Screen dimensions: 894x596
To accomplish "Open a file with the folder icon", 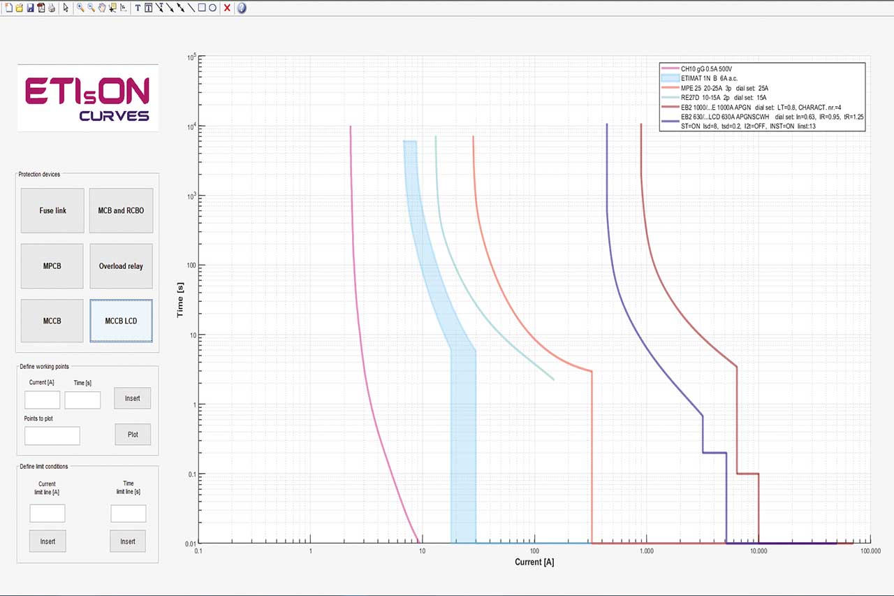I will click(x=20, y=8).
